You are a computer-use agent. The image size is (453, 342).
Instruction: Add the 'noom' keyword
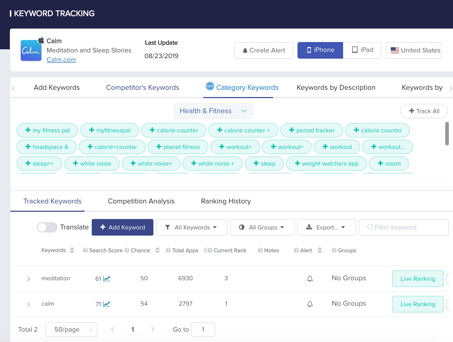389,163
